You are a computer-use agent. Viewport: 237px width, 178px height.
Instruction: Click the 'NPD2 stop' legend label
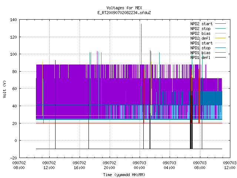tap(200, 29)
